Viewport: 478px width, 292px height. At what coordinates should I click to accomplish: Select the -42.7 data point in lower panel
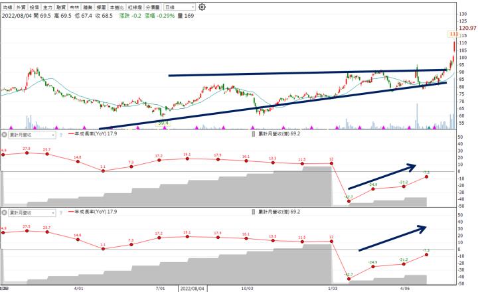(x=349, y=279)
